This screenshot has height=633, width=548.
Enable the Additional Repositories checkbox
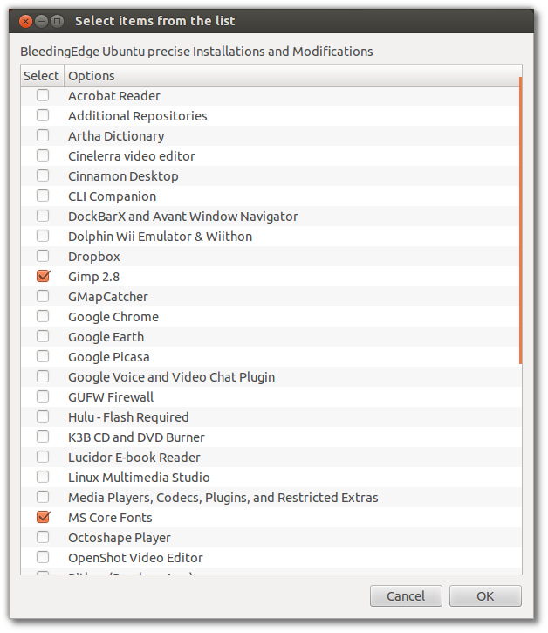43,115
